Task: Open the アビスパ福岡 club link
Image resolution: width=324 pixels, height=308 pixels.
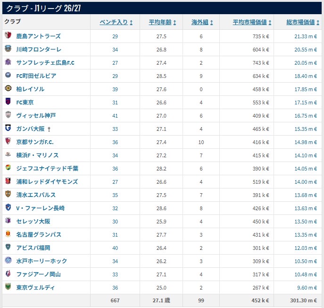Action: [33, 248]
